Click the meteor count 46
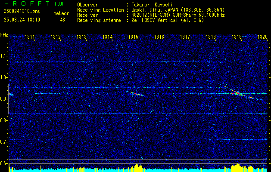The width and height of the screenshot is (271, 172). point(62,20)
